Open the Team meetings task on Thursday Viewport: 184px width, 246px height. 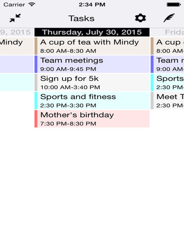tap(92, 64)
